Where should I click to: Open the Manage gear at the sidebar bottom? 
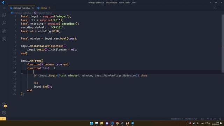pos(4,113)
